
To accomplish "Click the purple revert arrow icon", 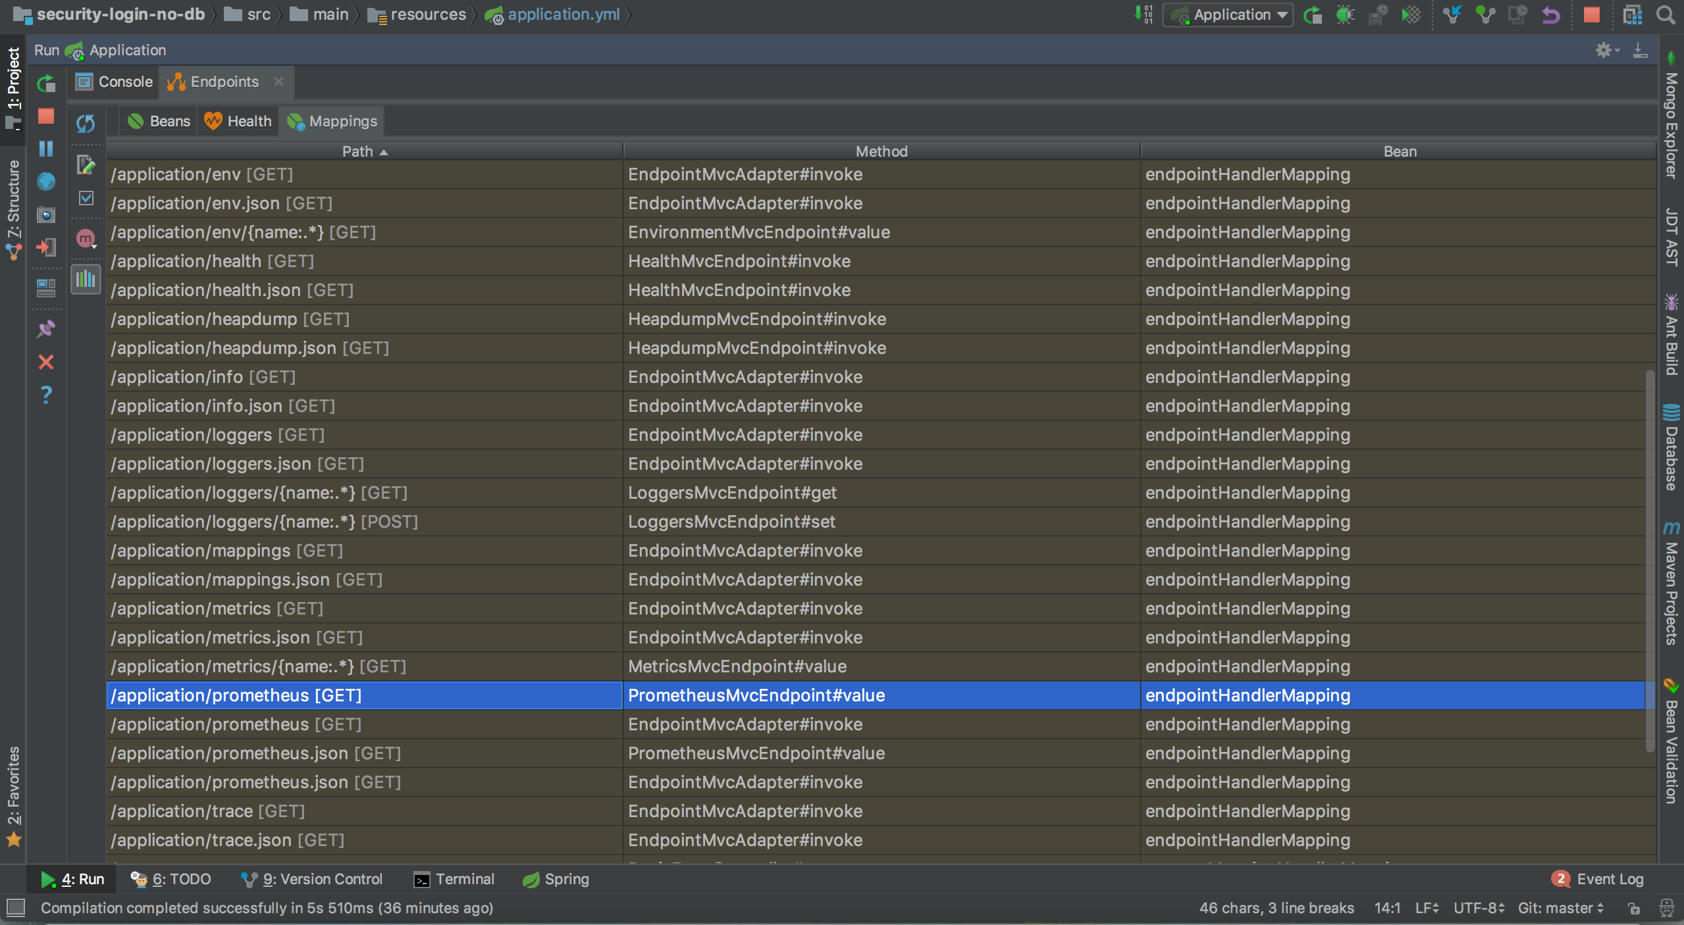I will point(1551,14).
